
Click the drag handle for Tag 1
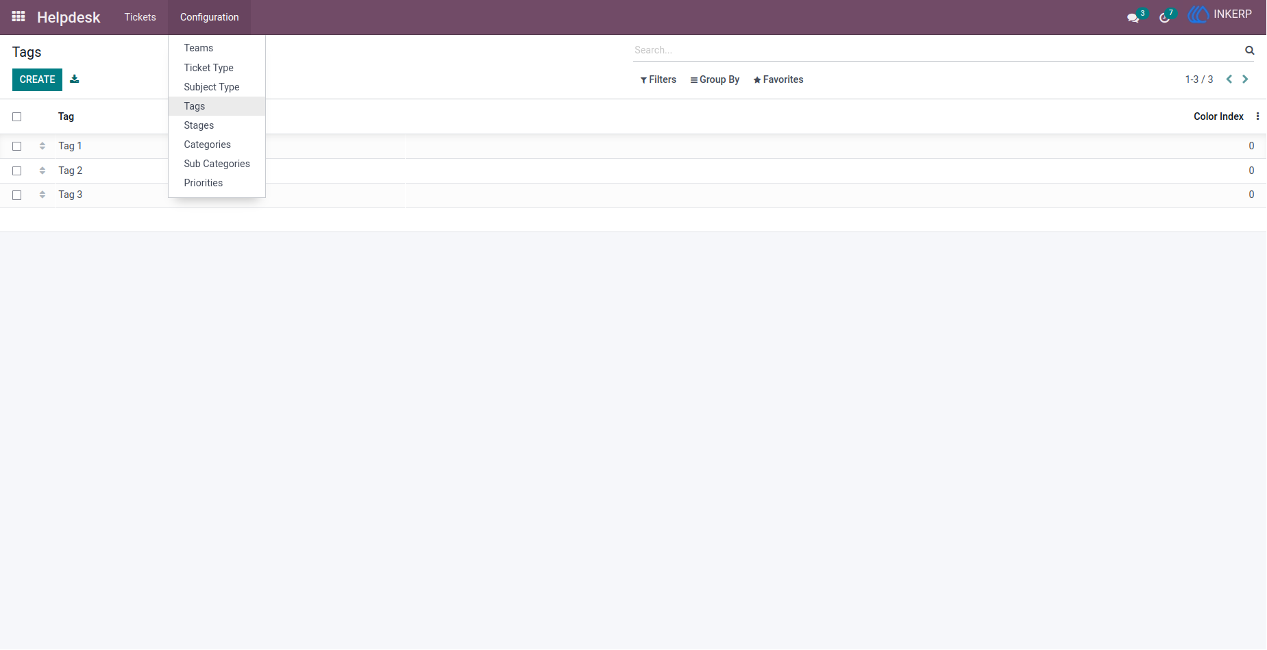[x=42, y=146]
